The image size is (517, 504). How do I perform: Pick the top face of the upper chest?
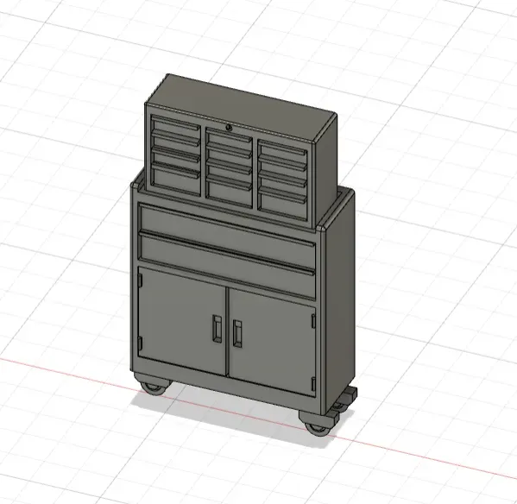pyautogui.click(x=241, y=108)
